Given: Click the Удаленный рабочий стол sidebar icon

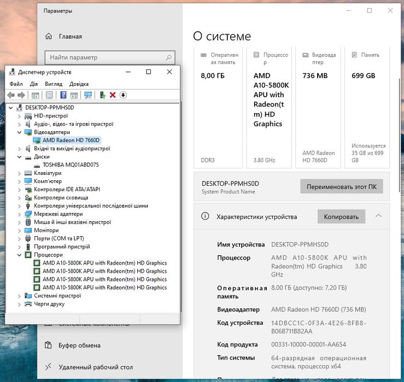Looking at the screenshot, I should [x=48, y=367].
